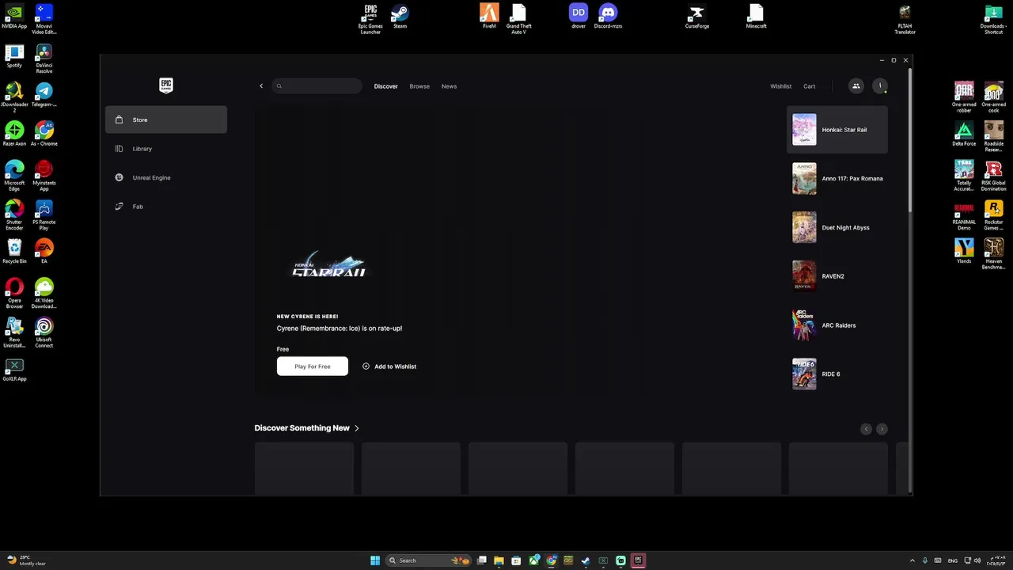Open CurseForge desktop shortcut

697,17
